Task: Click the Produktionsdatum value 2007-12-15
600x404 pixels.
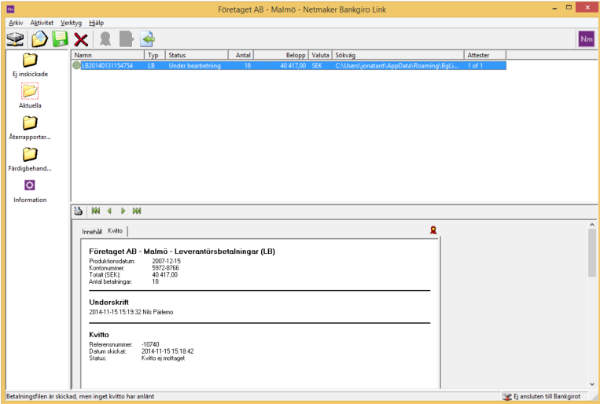Action: (166, 261)
